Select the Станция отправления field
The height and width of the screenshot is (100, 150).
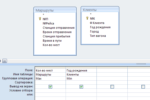point(59,28)
